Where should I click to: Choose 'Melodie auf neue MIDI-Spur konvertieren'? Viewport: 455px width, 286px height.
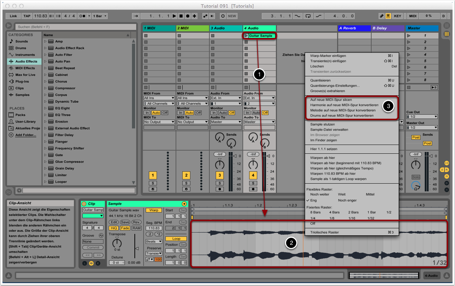point(343,110)
